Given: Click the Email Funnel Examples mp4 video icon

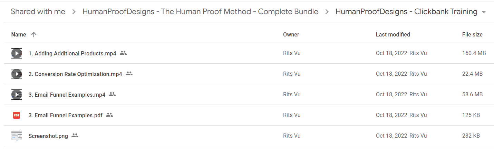Looking at the screenshot, I should pos(17,95).
